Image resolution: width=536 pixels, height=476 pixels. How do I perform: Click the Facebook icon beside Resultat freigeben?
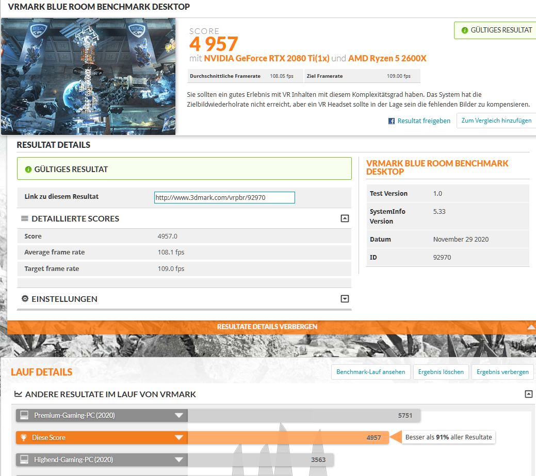click(x=392, y=121)
